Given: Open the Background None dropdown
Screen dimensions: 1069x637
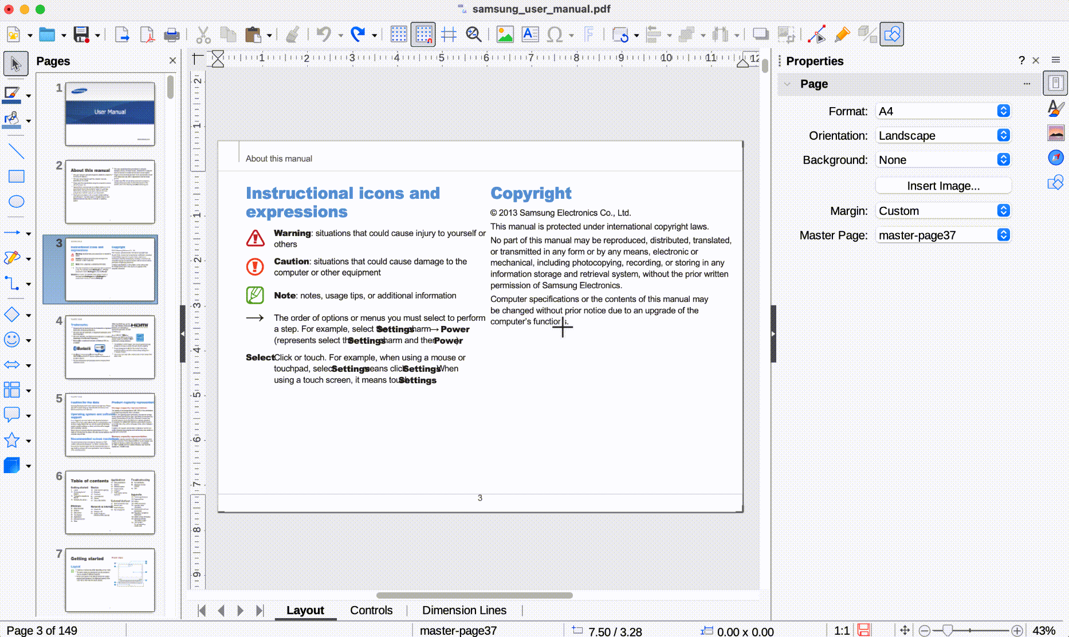Looking at the screenshot, I should pyautogui.click(x=943, y=160).
